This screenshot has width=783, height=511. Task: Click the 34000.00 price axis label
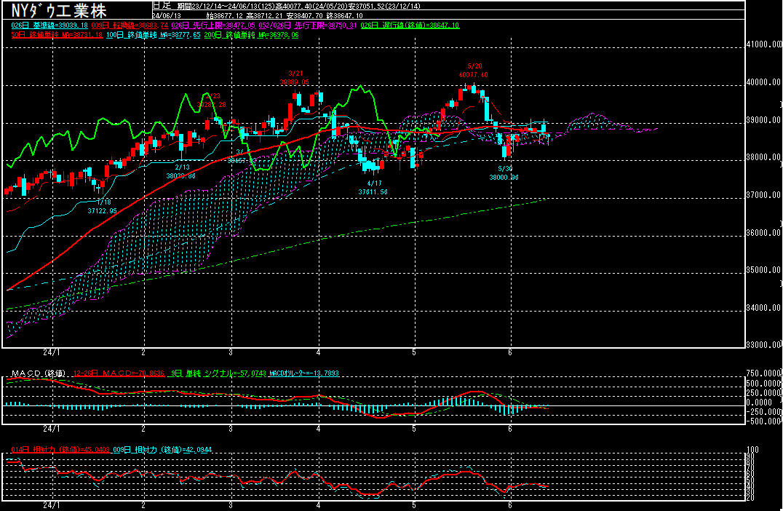(764, 308)
